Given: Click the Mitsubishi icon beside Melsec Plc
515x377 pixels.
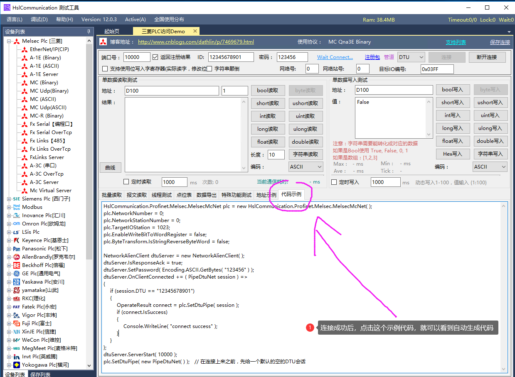Looking at the screenshot, I should [17, 41].
